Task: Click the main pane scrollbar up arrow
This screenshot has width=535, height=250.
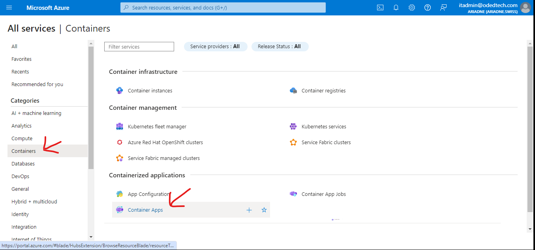Action: click(530, 43)
